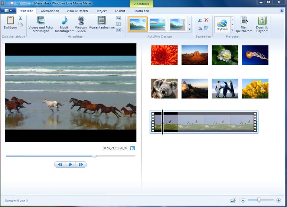
Task: Zoom out the timeline with minus
Action: (x=243, y=200)
